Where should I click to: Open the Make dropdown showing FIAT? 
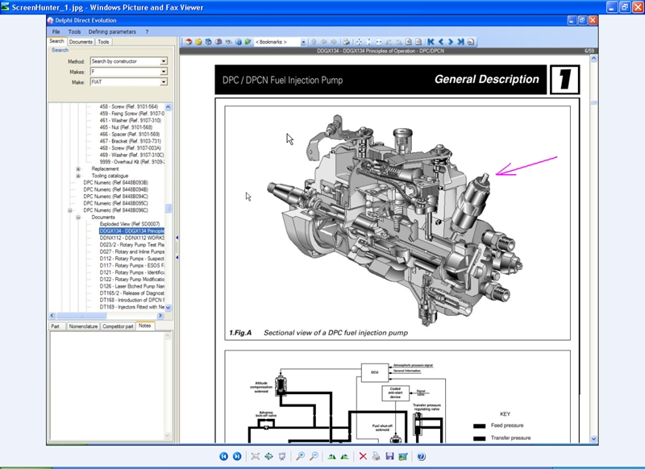tap(164, 82)
